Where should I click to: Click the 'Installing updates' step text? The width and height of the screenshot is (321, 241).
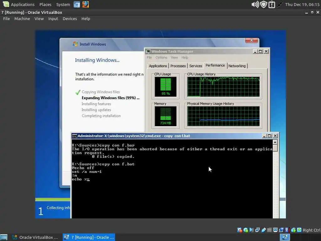(96, 110)
